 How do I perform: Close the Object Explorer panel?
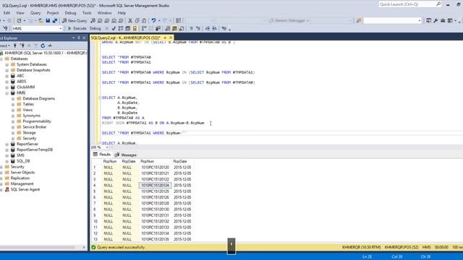click(x=84, y=38)
